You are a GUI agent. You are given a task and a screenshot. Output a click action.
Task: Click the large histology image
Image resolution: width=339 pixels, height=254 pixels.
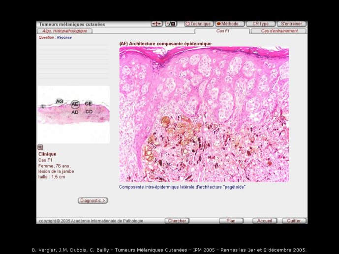[204, 114]
